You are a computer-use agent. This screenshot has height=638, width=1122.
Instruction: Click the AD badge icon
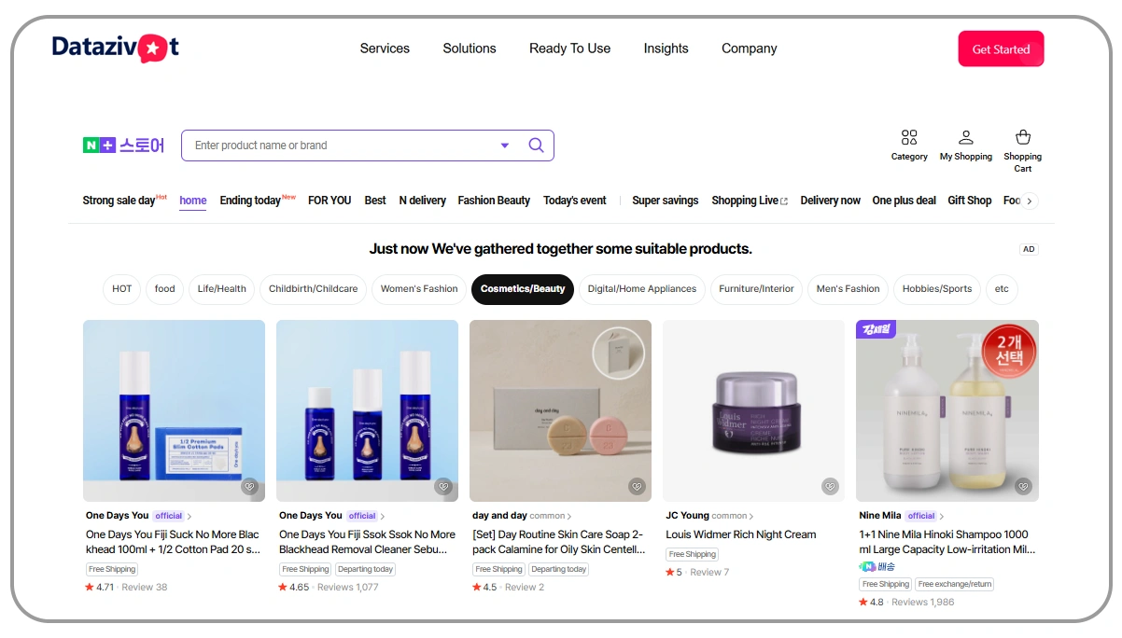(1029, 249)
